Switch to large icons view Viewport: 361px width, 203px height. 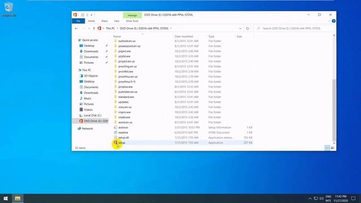point(332,148)
